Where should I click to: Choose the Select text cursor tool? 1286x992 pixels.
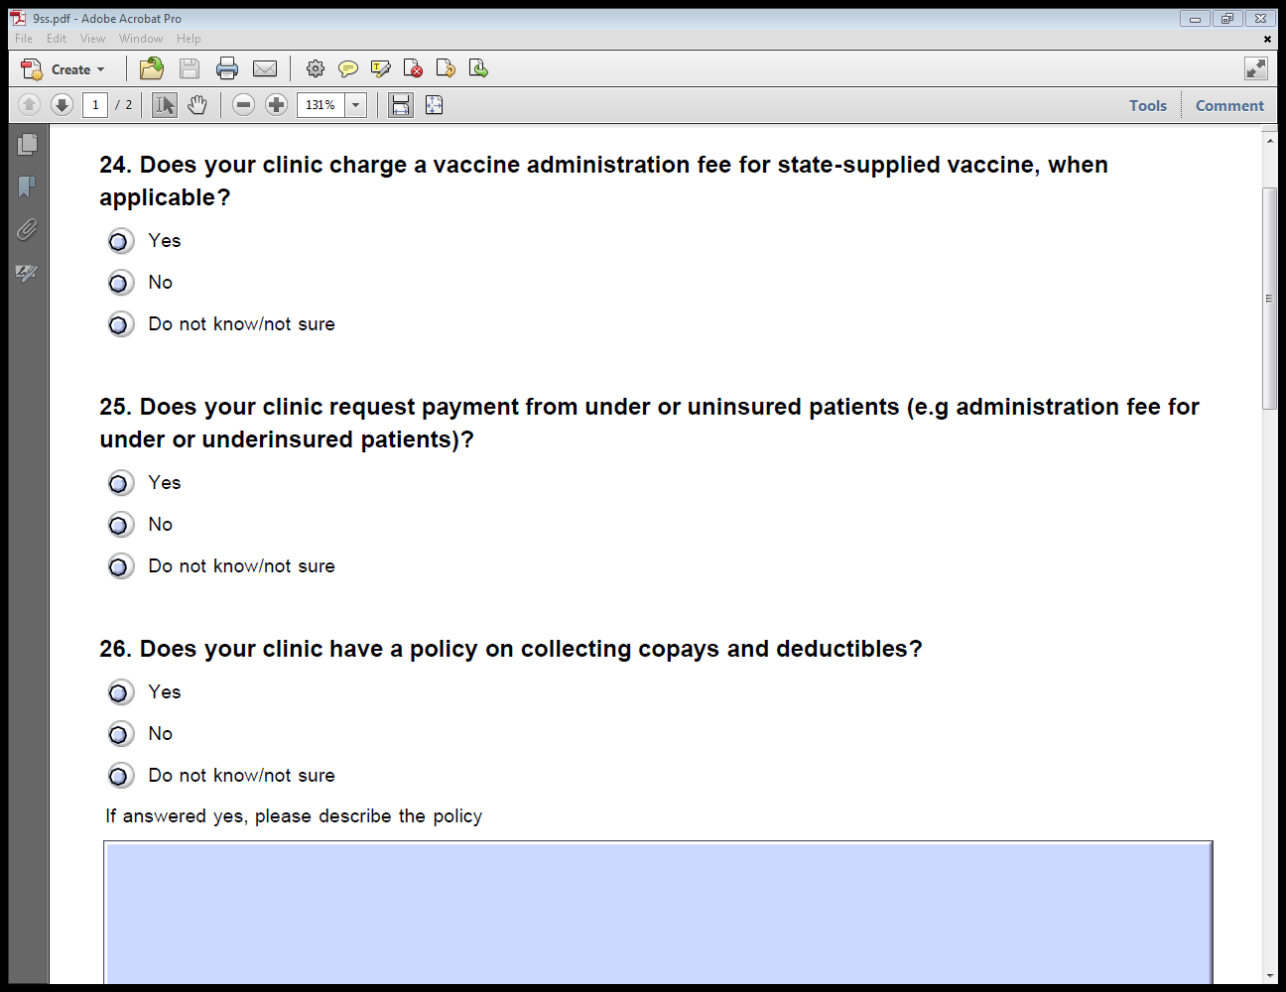[165, 104]
